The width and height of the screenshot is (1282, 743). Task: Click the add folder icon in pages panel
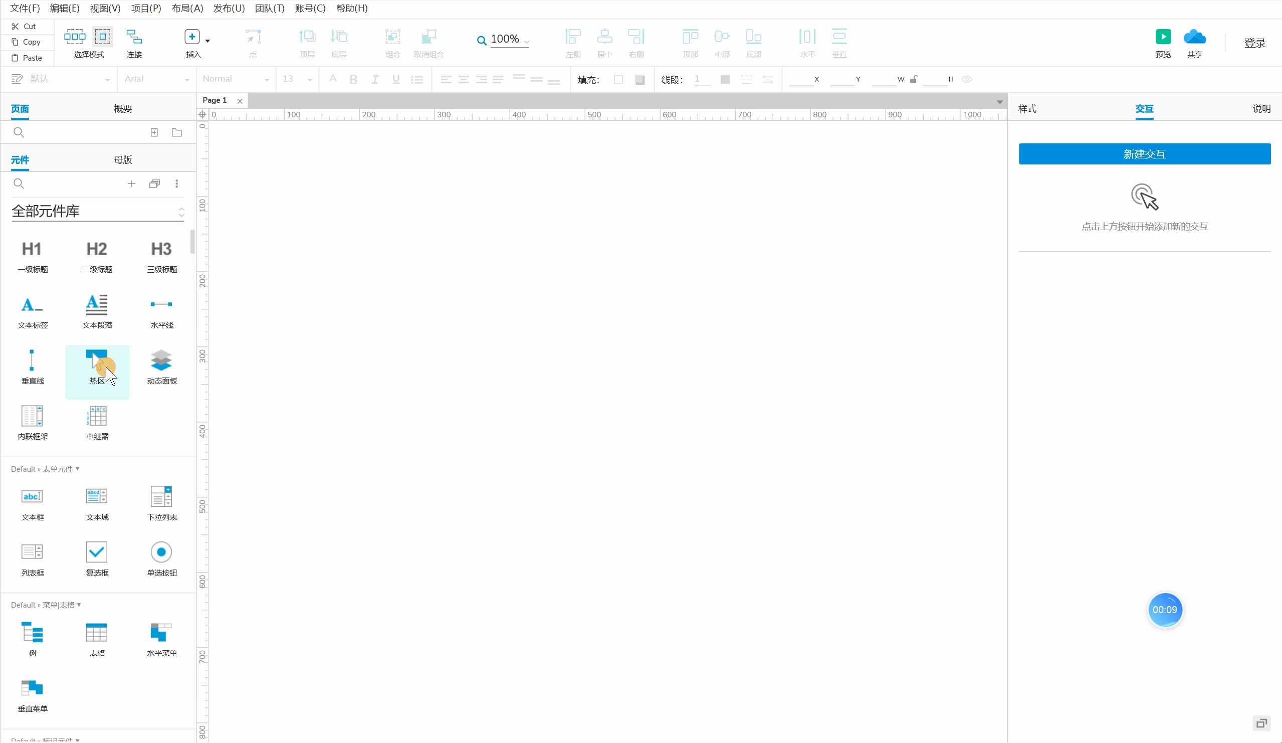176,133
